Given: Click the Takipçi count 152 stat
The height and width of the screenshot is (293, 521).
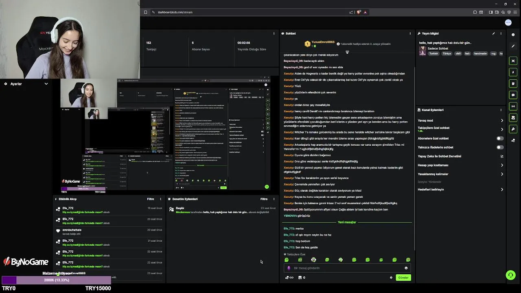Looking at the screenshot, I should tap(151, 46).
